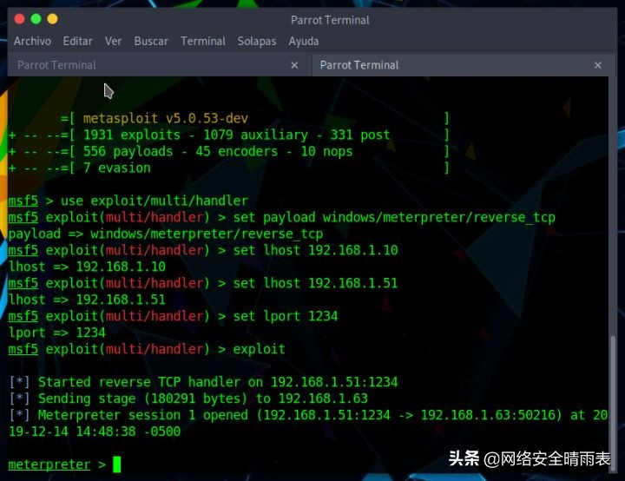Click 'lhost => 192.168.1.51' output line

coord(87,300)
